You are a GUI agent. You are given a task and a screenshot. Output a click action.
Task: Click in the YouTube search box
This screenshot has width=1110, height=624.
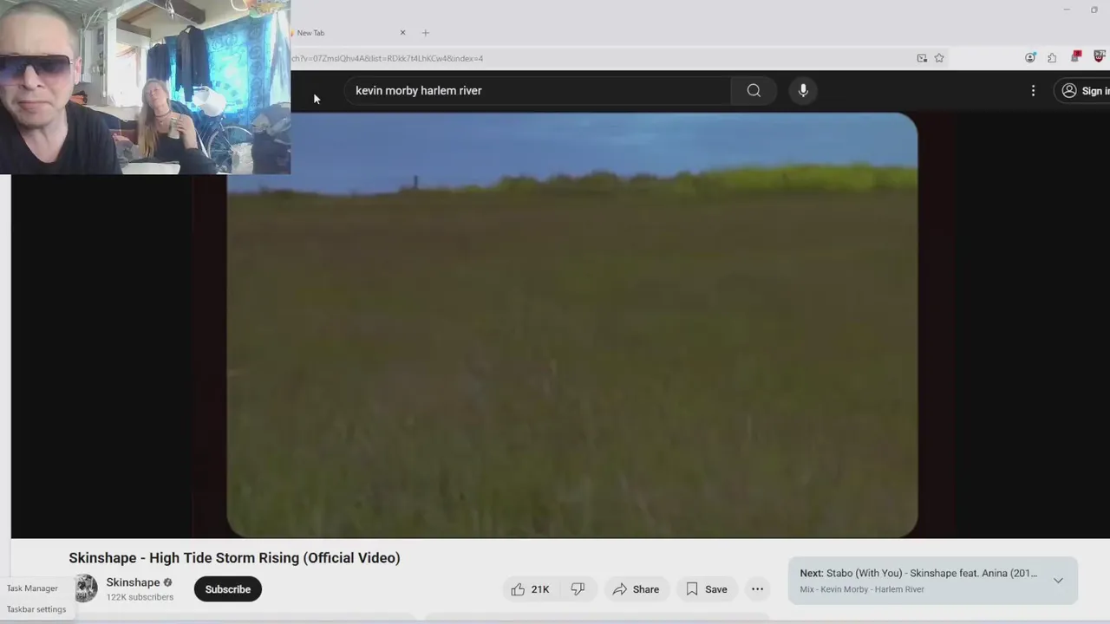click(538, 90)
